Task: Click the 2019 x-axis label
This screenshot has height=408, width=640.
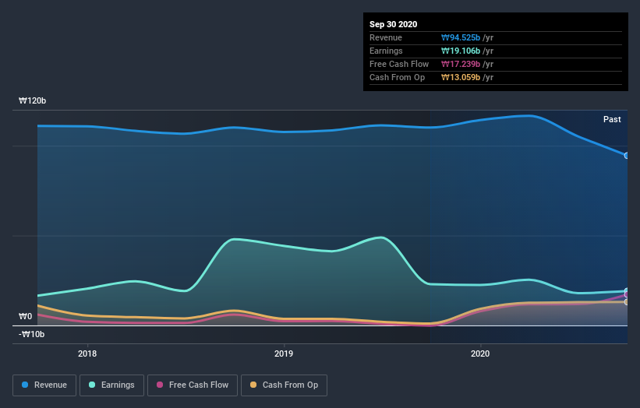Action: click(x=284, y=353)
